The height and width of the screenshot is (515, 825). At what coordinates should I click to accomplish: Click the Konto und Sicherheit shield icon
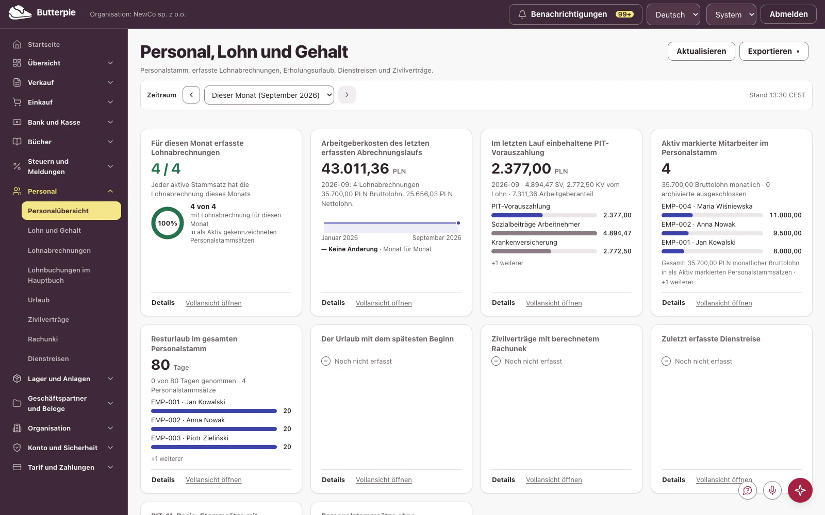17,448
